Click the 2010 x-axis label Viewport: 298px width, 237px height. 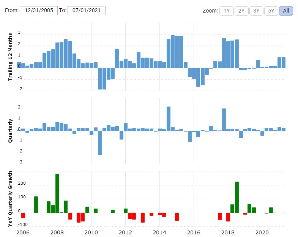coord(91,232)
